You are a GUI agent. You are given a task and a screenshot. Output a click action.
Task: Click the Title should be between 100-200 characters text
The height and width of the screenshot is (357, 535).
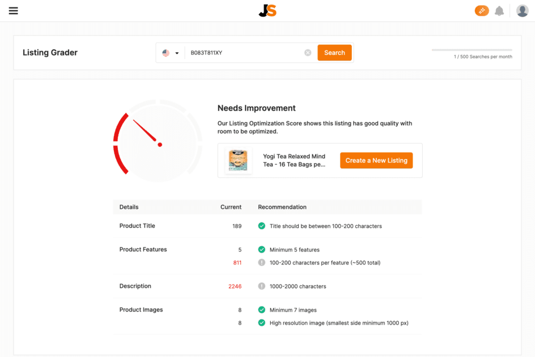(325, 226)
